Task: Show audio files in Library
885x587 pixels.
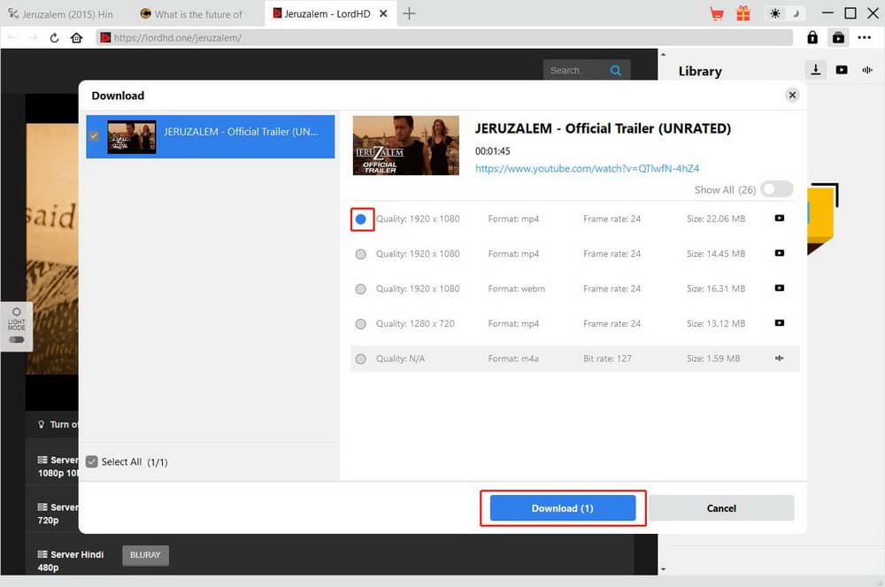Action: point(866,70)
